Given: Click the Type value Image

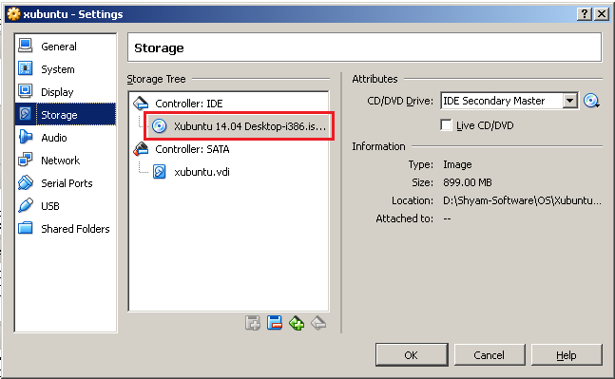Looking at the screenshot, I should (457, 164).
